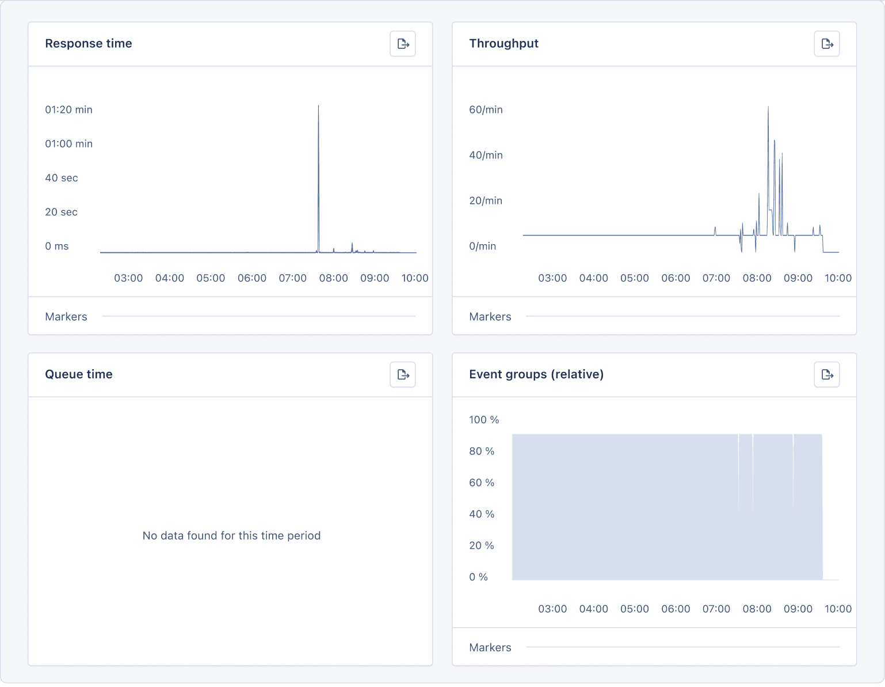Click the 20 sec axis label

[62, 212]
